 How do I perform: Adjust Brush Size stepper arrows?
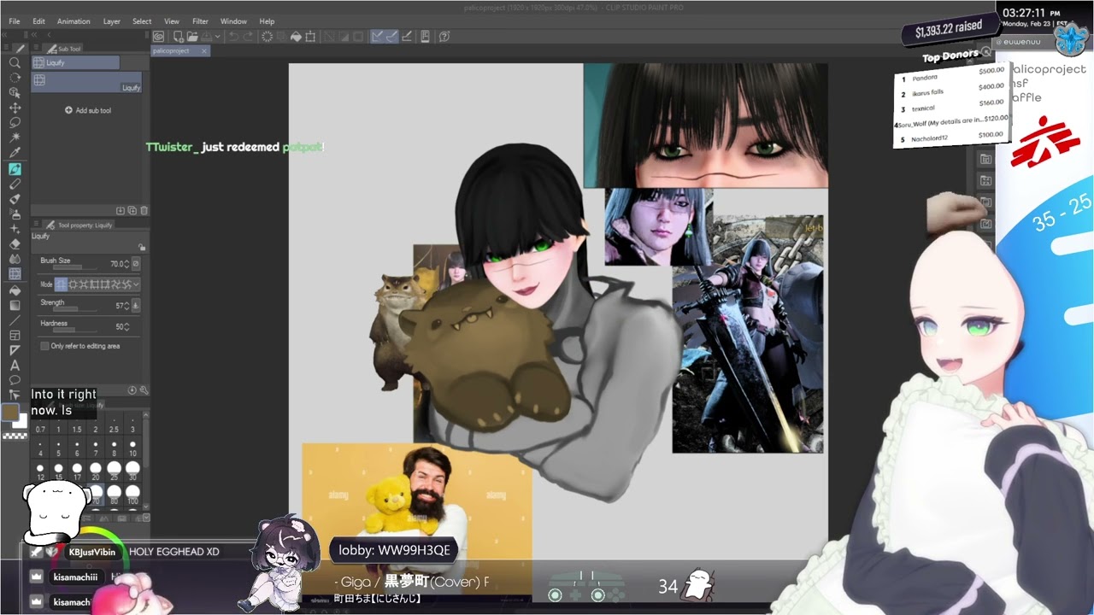[127, 264]
